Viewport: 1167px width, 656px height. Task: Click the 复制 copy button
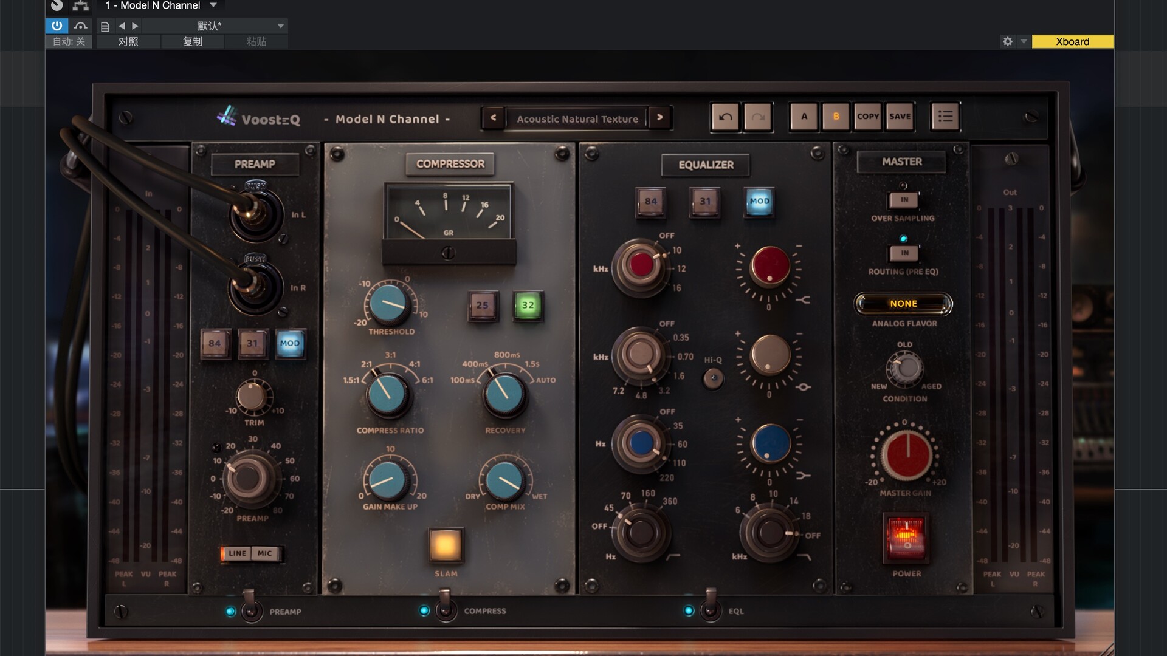[193, 41]
